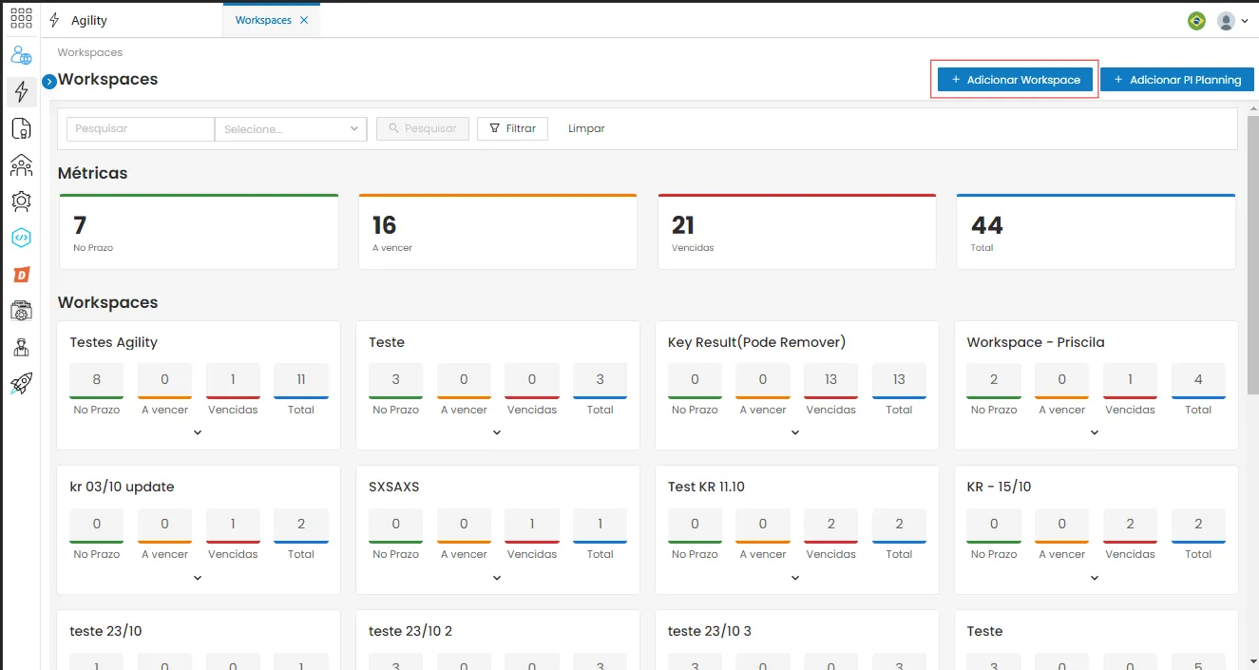This screenshot has width=1259, height=670.
Task: Expand the sidebar with blue arrow
Action: tap(49, 82)
